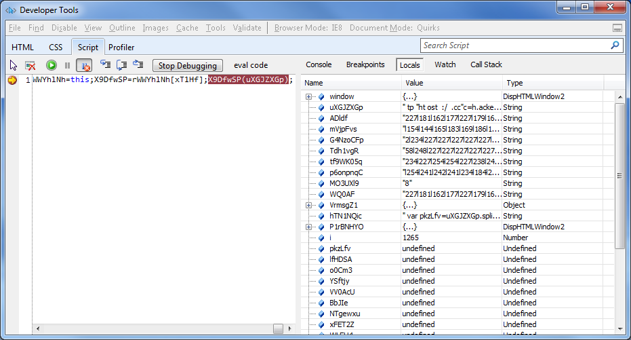This screenshot has width=631, height=340.
Task: Click the Step Over icon
Action: [121, 65]
